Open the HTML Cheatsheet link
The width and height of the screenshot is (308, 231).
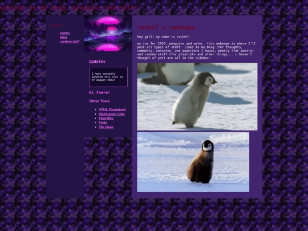112,110
